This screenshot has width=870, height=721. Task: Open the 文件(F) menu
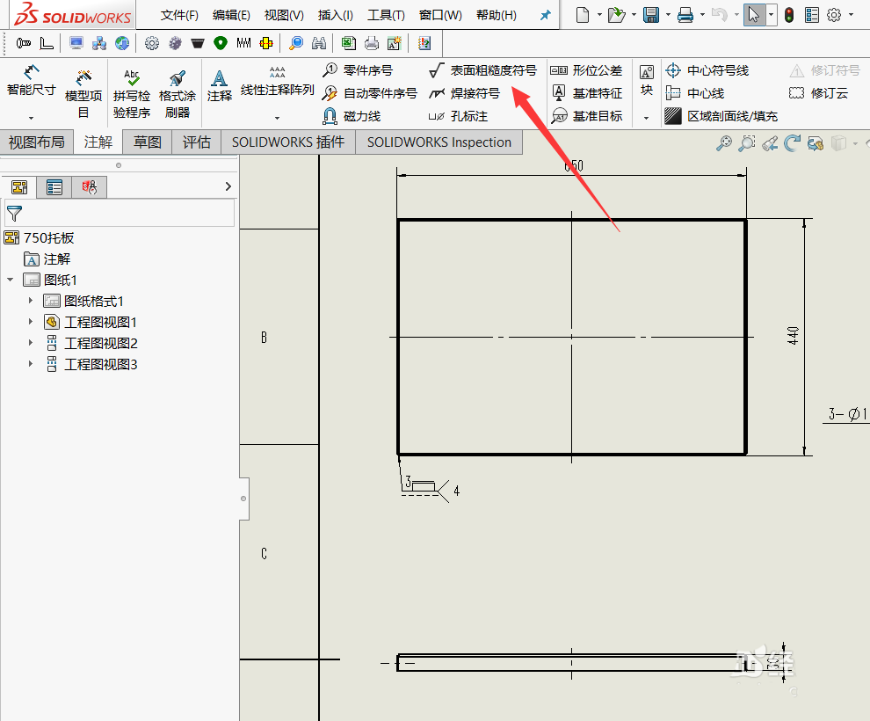[179, 15]
